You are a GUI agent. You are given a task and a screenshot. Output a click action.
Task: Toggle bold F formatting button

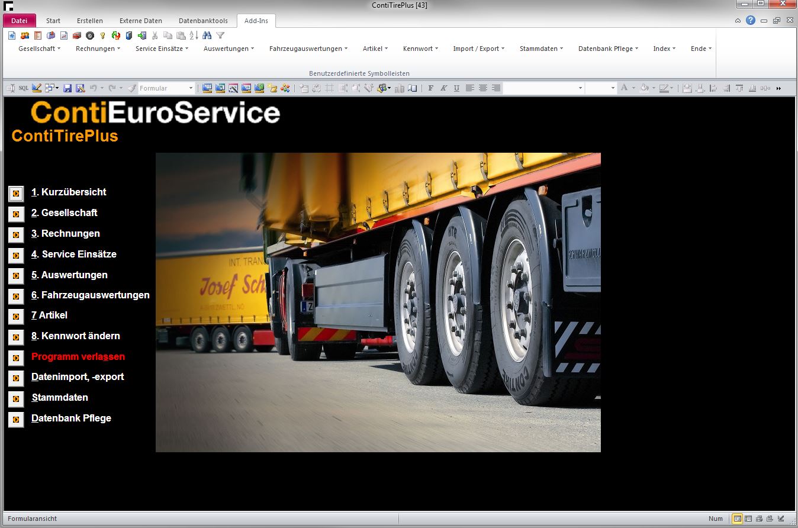click(430, 88)
